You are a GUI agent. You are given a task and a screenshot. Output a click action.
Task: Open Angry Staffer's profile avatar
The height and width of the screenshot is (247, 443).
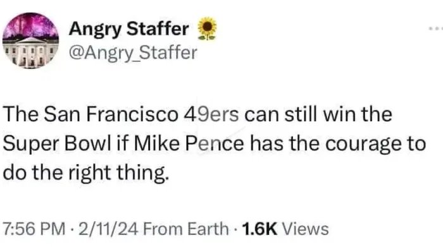(31, 40)
